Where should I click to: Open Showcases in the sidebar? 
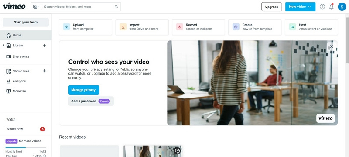[x=21, y=71]
